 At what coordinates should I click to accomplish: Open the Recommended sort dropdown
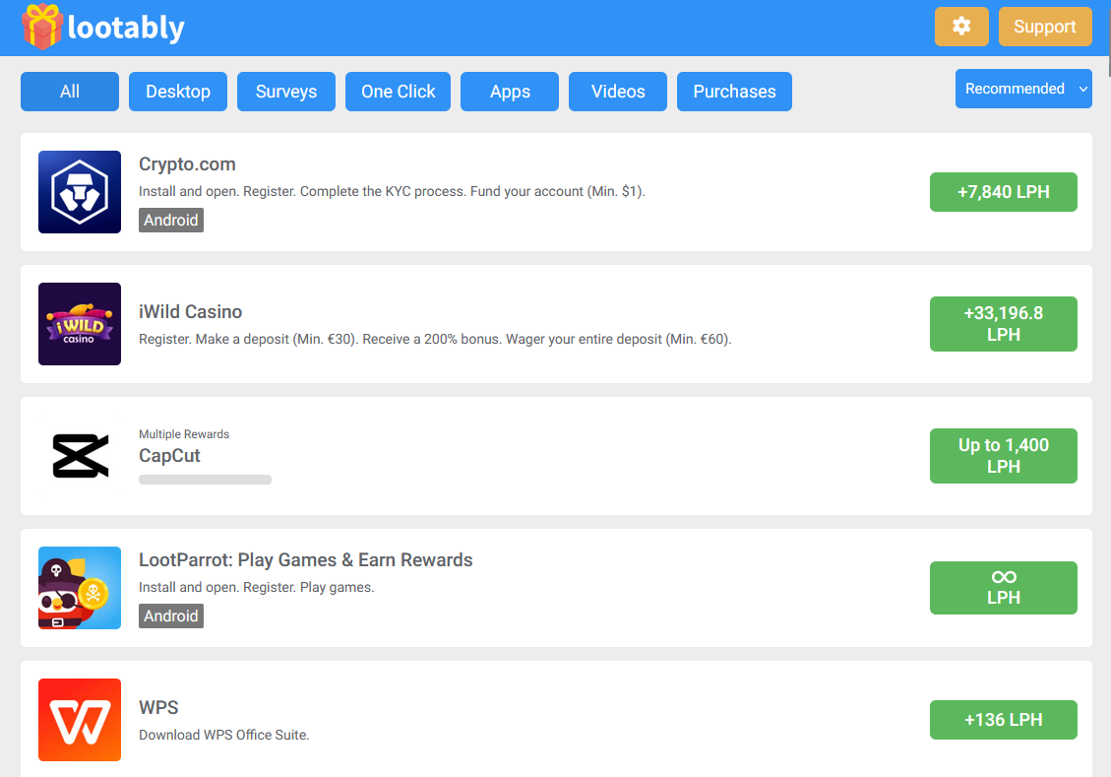click(1023, 89)
